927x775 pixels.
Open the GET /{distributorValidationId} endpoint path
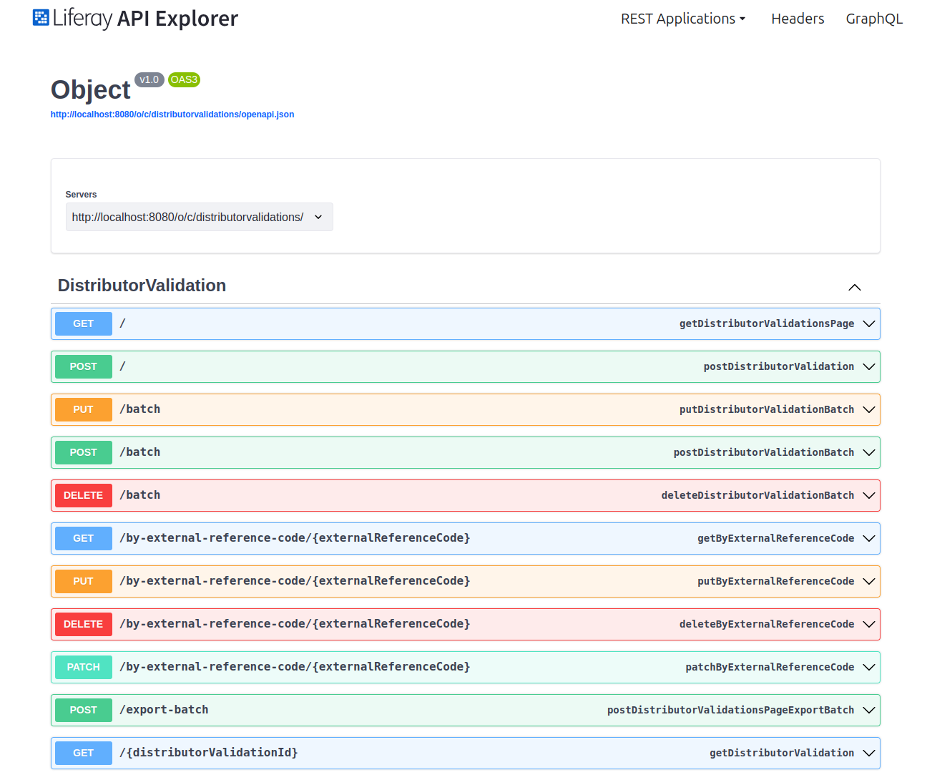(x=208, y=753)
